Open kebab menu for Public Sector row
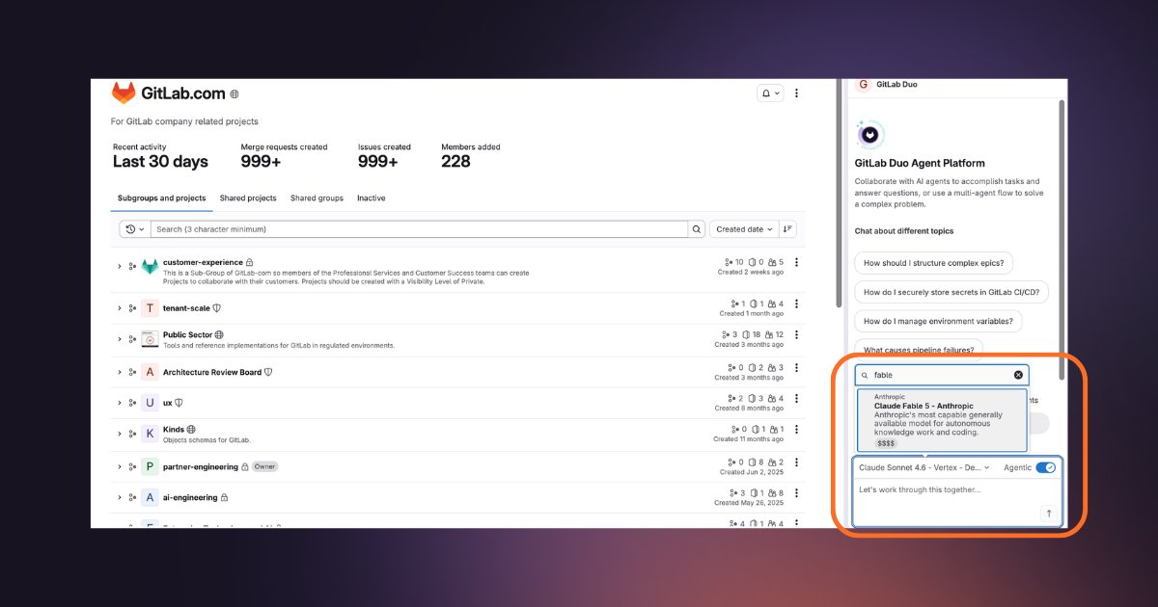1158x607 pixels. (796, 335)
